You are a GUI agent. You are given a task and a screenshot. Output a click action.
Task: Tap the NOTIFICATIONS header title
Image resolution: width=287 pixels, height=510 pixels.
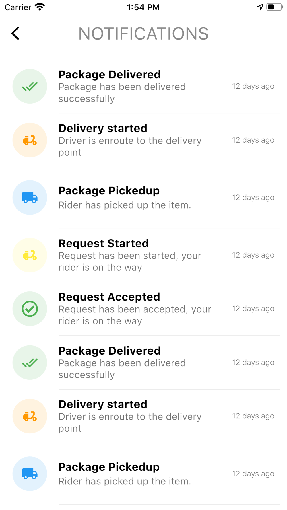click(143, 34)
